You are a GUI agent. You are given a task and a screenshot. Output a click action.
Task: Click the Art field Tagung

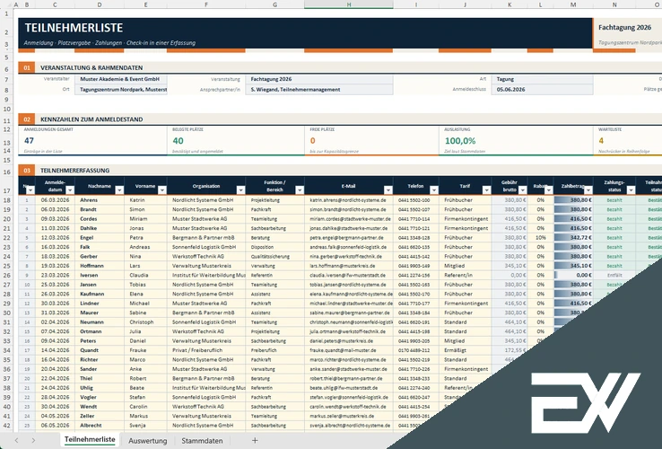click(542, 79)
